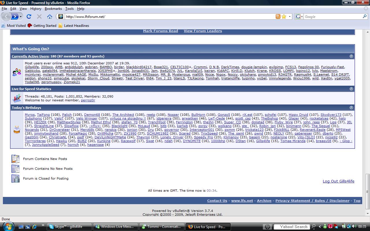Click the birthday cake icon

[16, 130]
